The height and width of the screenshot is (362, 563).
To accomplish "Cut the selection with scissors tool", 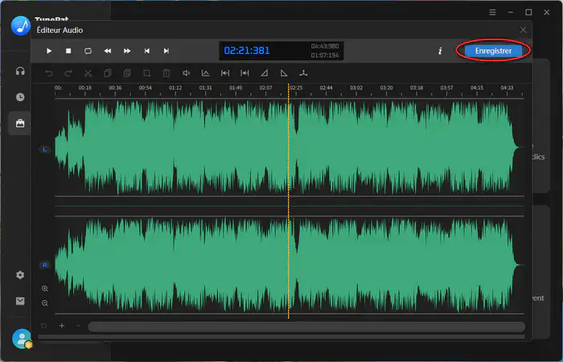I will coord(88,73).
